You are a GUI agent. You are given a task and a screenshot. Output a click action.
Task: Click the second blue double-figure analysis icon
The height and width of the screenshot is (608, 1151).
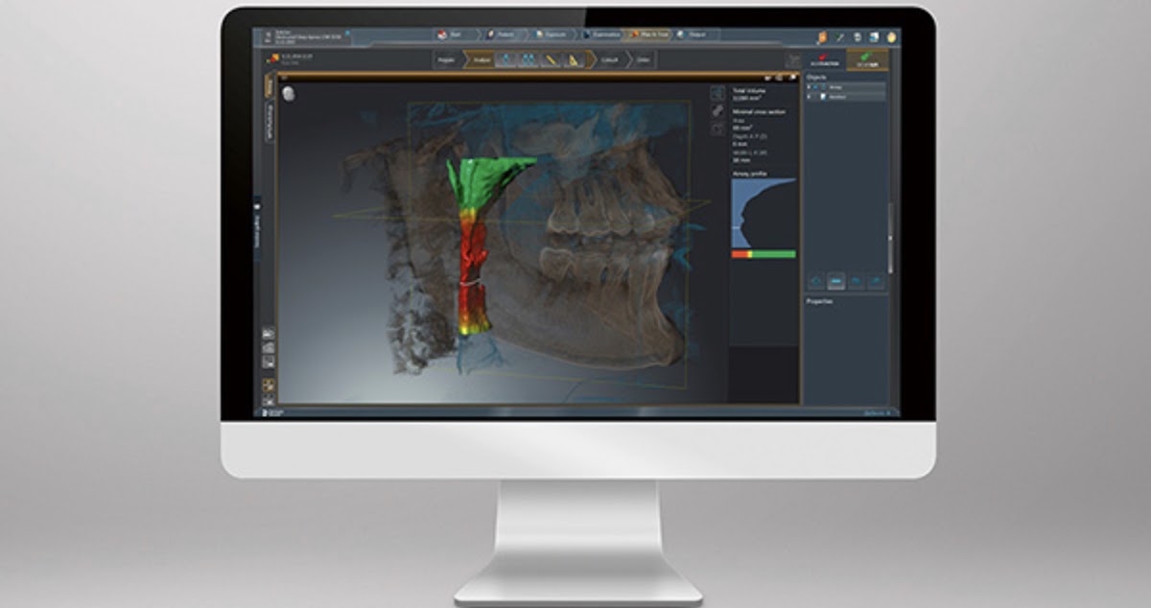[x=529, y=60]
